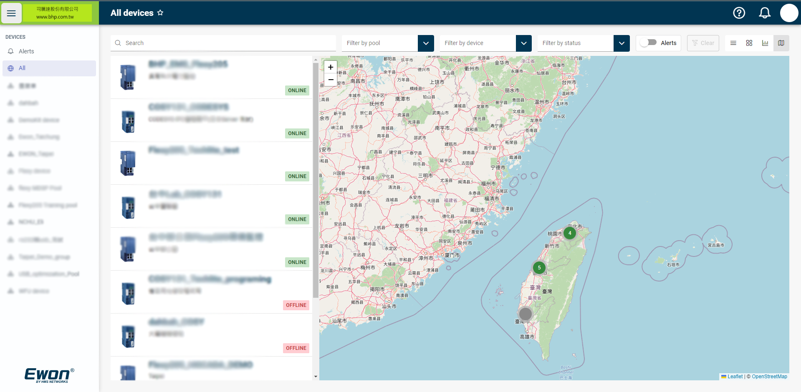Select the fourth device thumbnail in list
The width and height of the screenshot is (801, 392).
coord(128,207)
